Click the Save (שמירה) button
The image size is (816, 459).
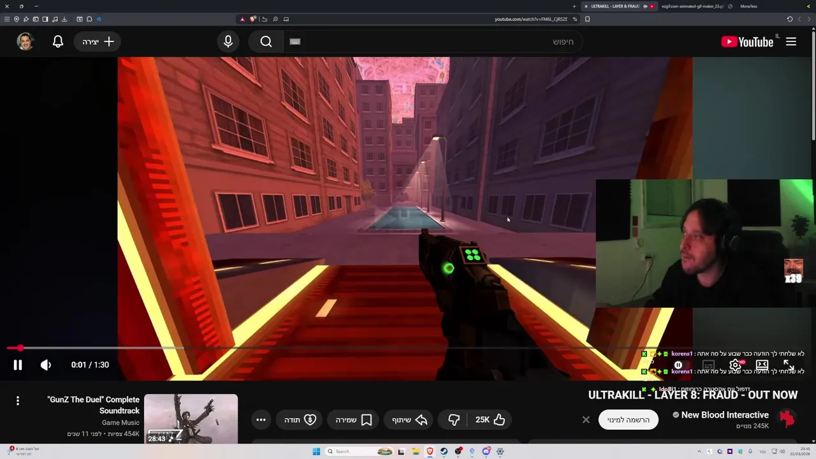pyautogui.click(x=354, y=419)
